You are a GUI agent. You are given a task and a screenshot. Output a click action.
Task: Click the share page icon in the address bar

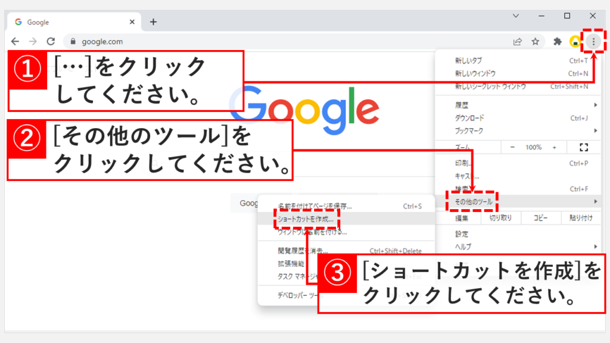(x=518, y=42)
